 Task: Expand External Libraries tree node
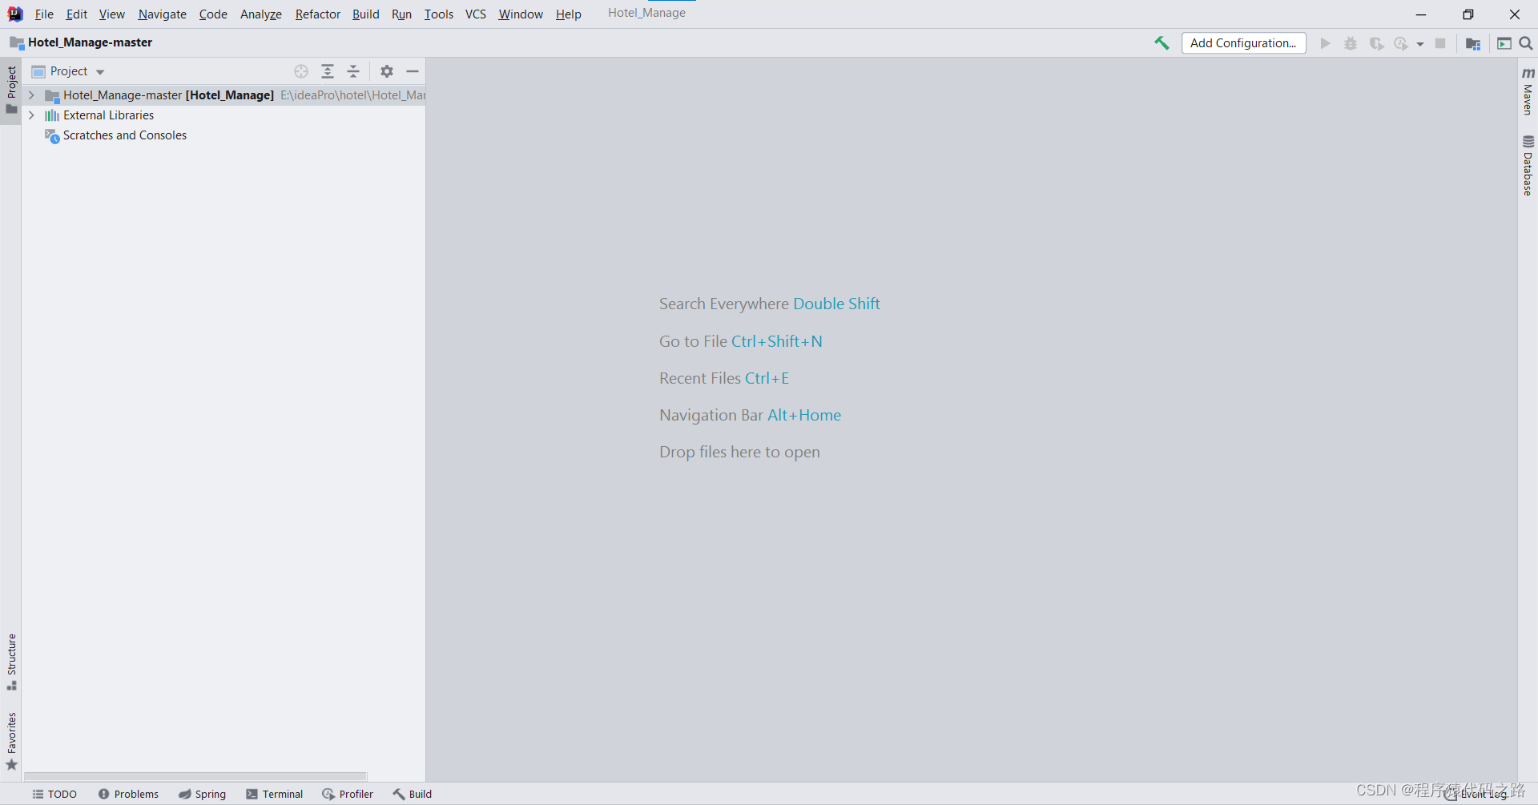[x=31, y=115]
